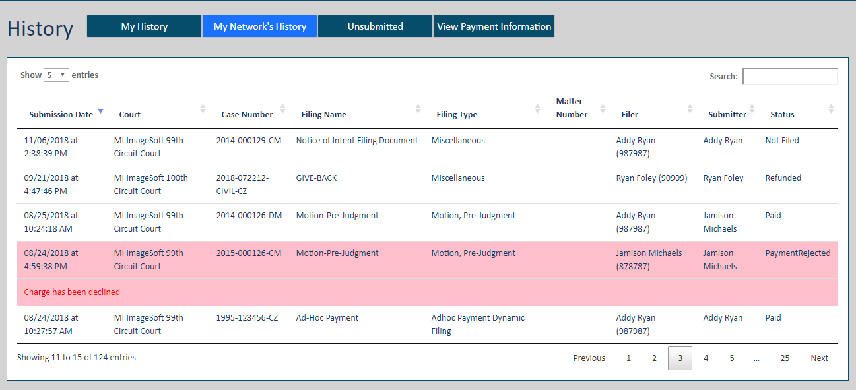856x390 pixels.
Task: Click inside the Search text field
Action: click(790, 77)
